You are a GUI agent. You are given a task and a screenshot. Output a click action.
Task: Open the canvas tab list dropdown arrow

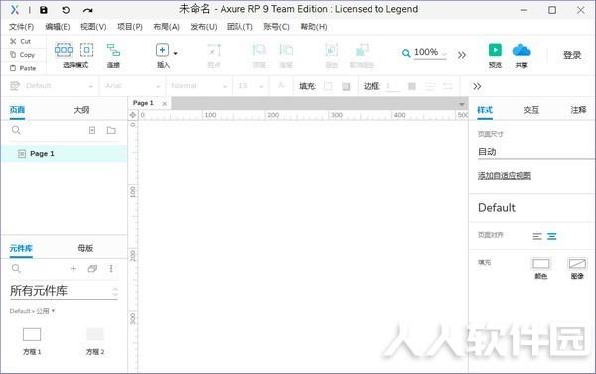pos(462,104)
